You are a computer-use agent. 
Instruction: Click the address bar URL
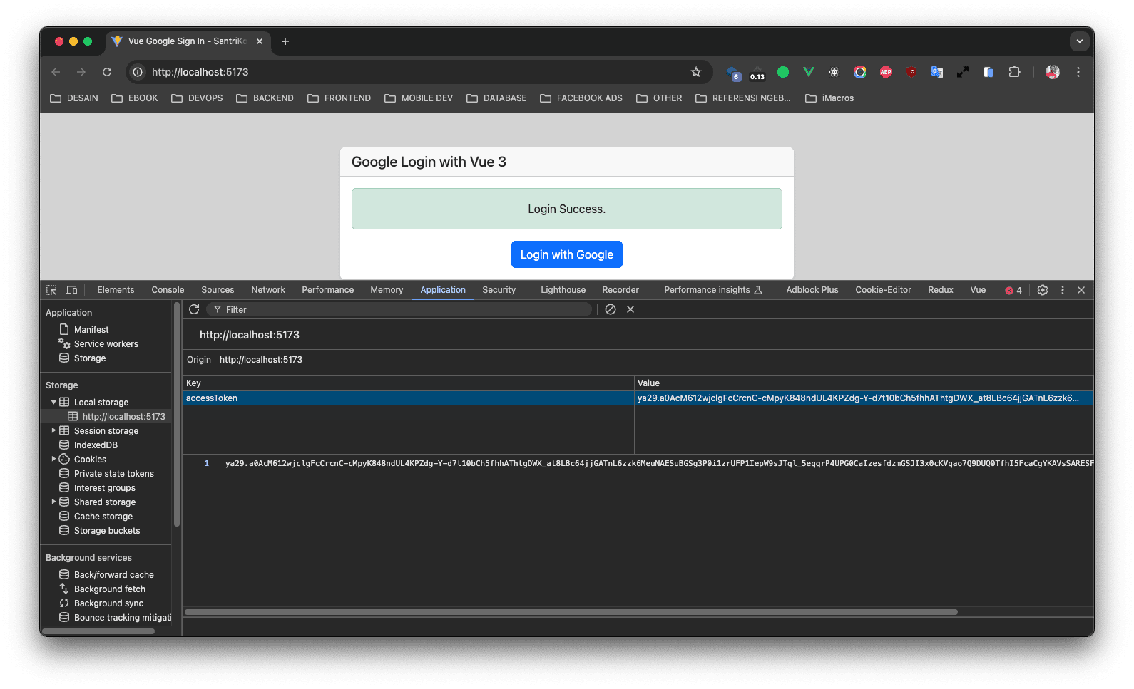click(x=200, y=72)
